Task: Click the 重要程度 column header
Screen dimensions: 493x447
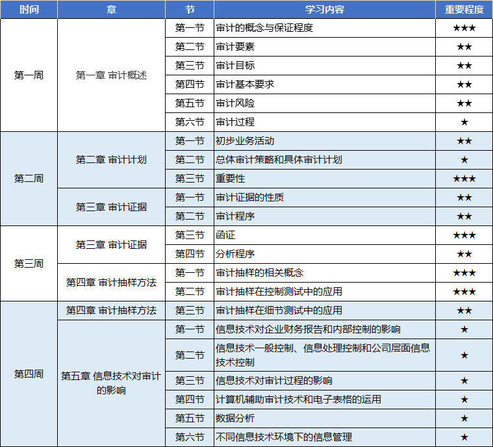Action: 464,10
